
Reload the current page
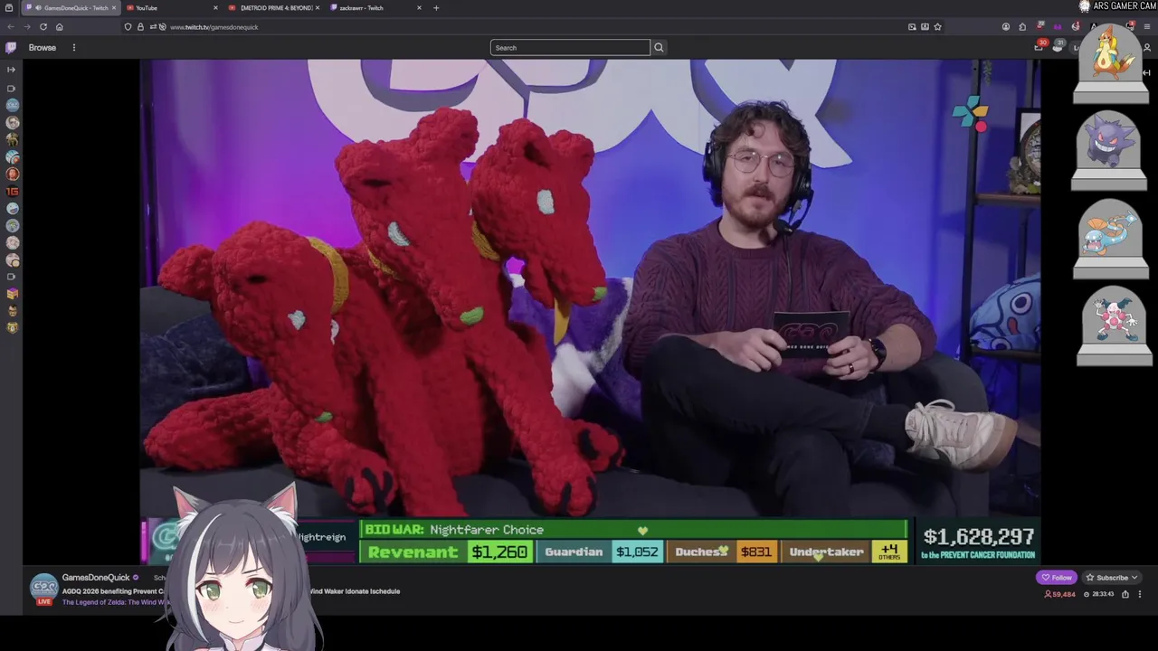coord(43,27)
